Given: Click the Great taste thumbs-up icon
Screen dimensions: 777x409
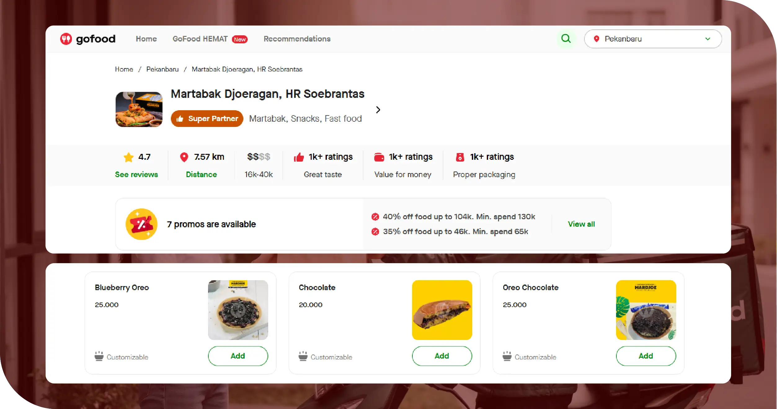Looking at the screenshot, I should point(299,157).
